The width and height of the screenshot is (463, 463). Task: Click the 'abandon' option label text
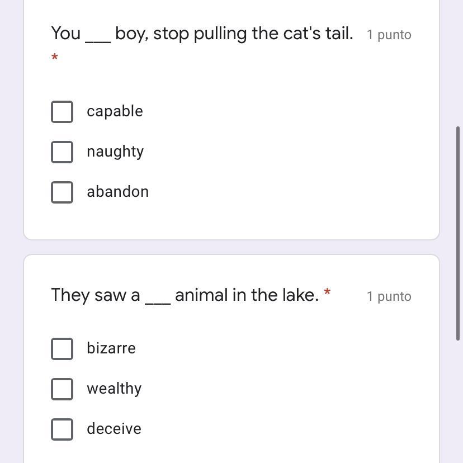click(x=117, y=192)
